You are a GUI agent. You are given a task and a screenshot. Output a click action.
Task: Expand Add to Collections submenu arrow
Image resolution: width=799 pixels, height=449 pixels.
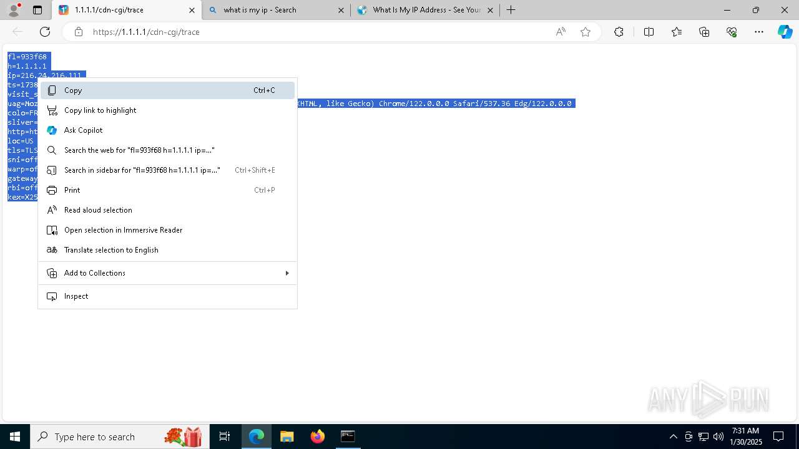pyautogui.click(x=287, y=273)
